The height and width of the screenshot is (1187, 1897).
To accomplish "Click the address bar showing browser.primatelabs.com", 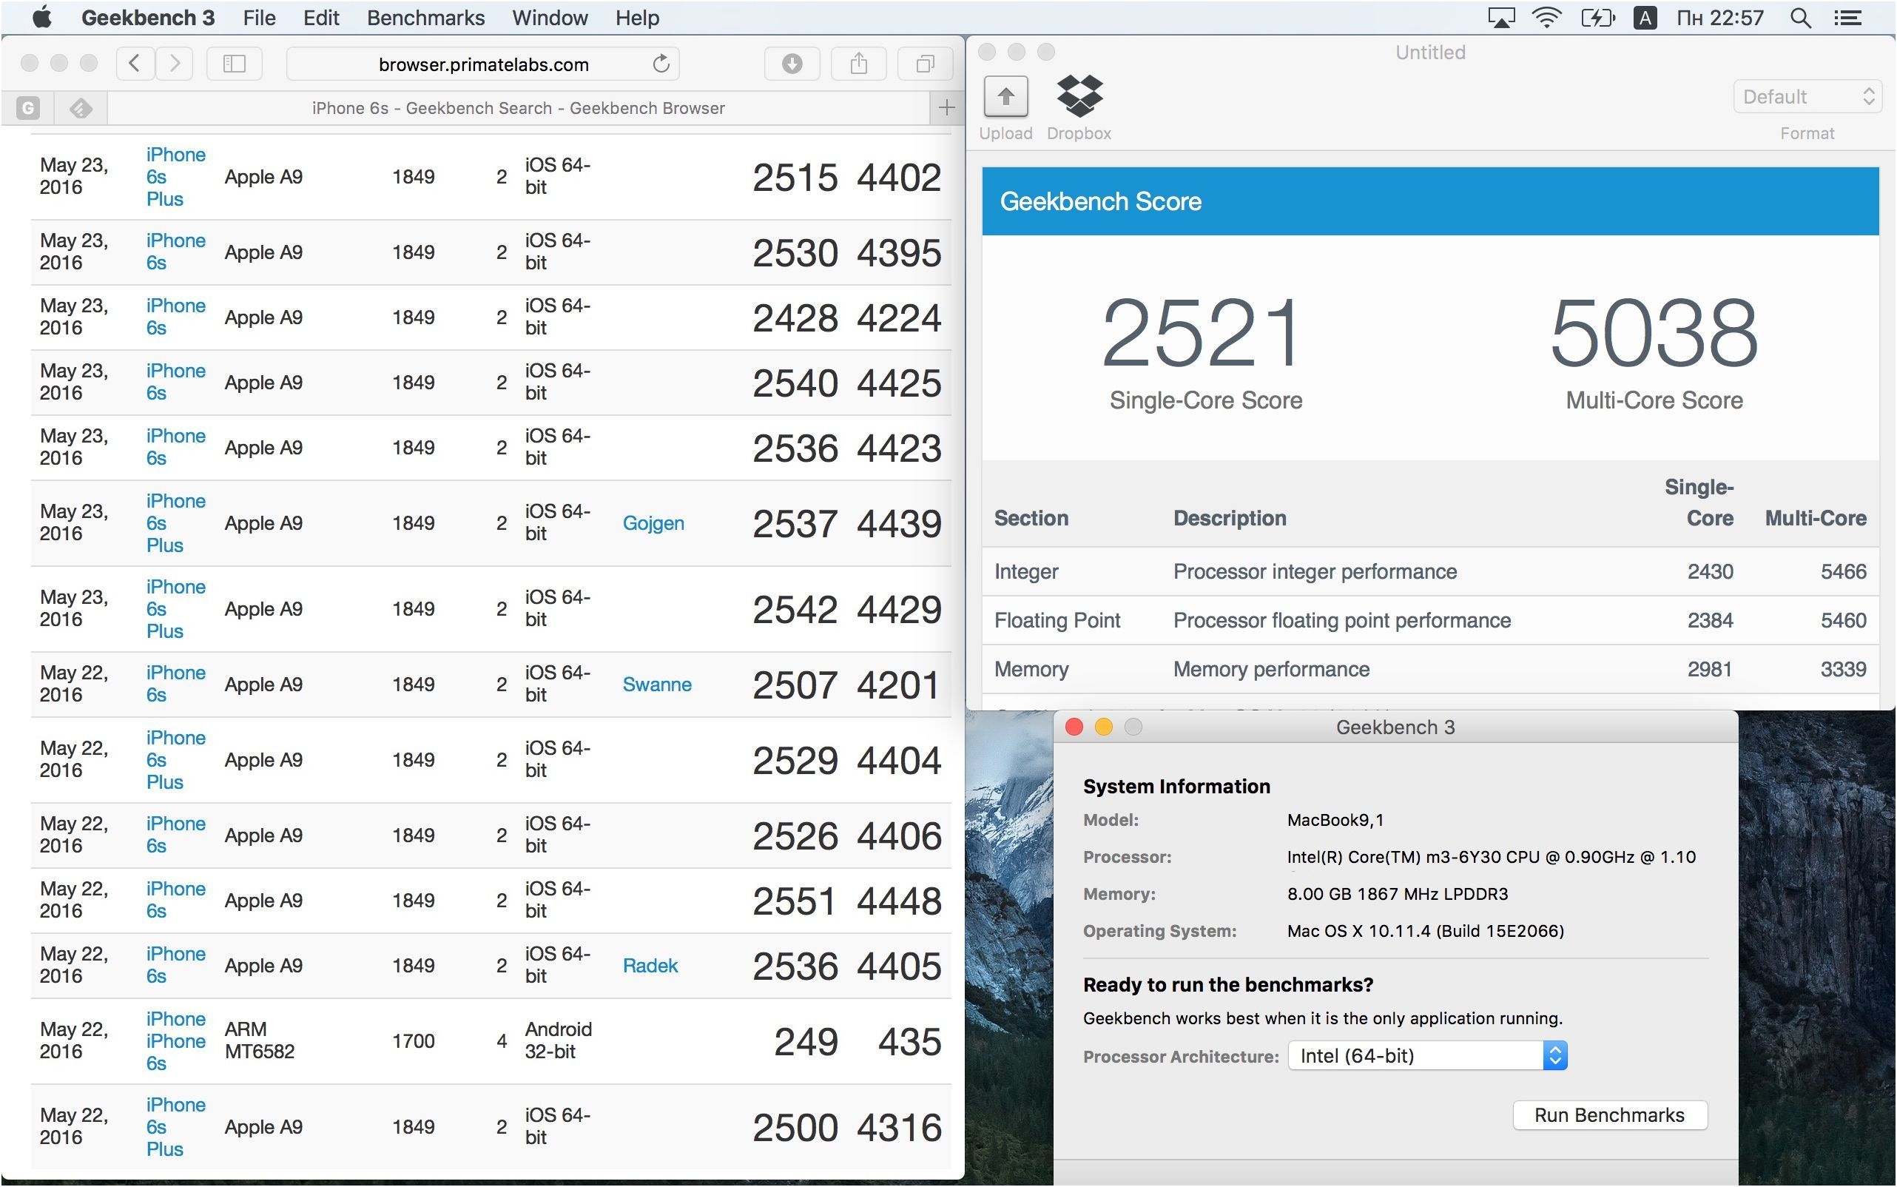I will (x=483, y=64).
